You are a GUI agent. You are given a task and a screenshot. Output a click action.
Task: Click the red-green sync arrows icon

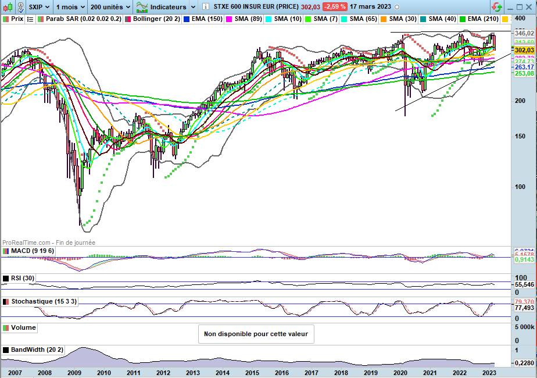point(497,7)
